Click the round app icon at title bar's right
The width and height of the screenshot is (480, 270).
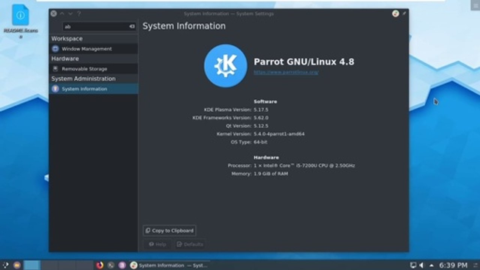click(x=395, y=13)
